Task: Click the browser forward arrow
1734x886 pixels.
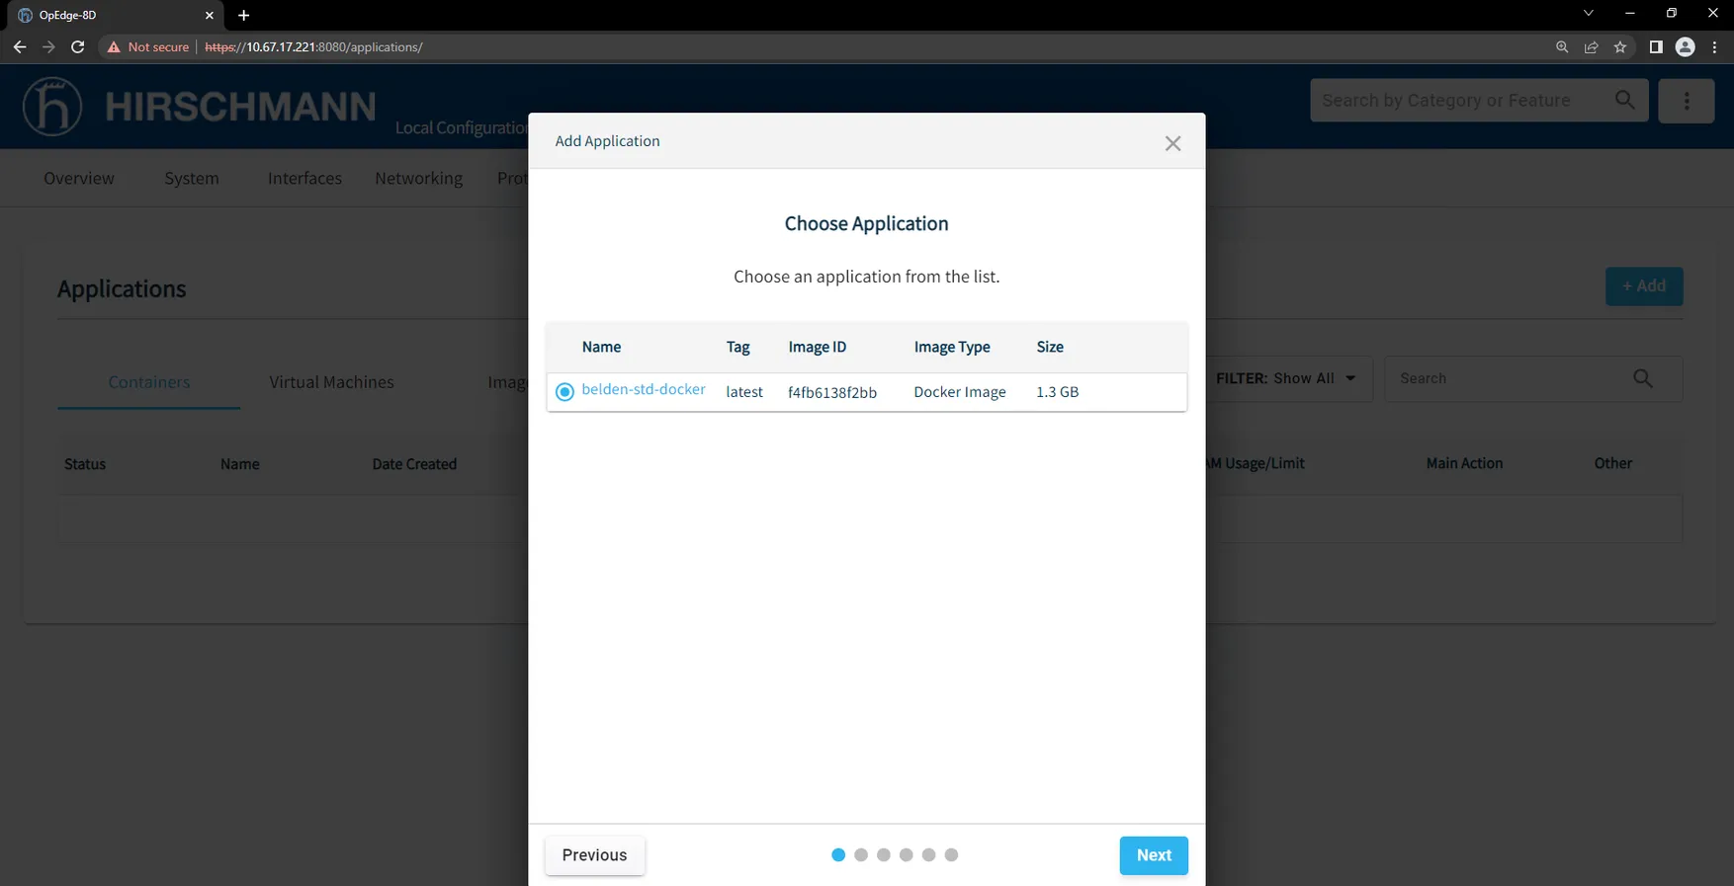Action: pyautogui.click(x=48, y=46)
